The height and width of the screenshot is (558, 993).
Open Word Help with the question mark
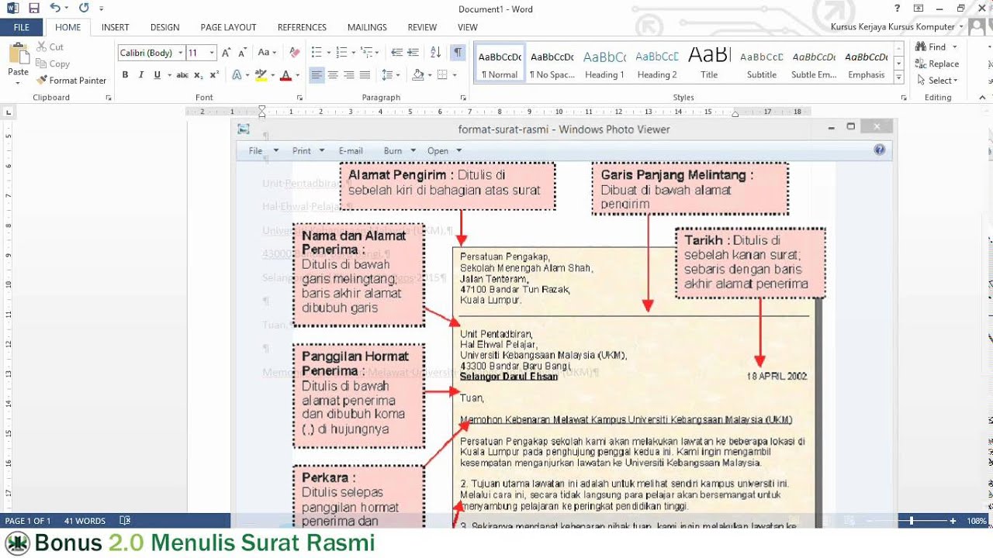(898, 9)
